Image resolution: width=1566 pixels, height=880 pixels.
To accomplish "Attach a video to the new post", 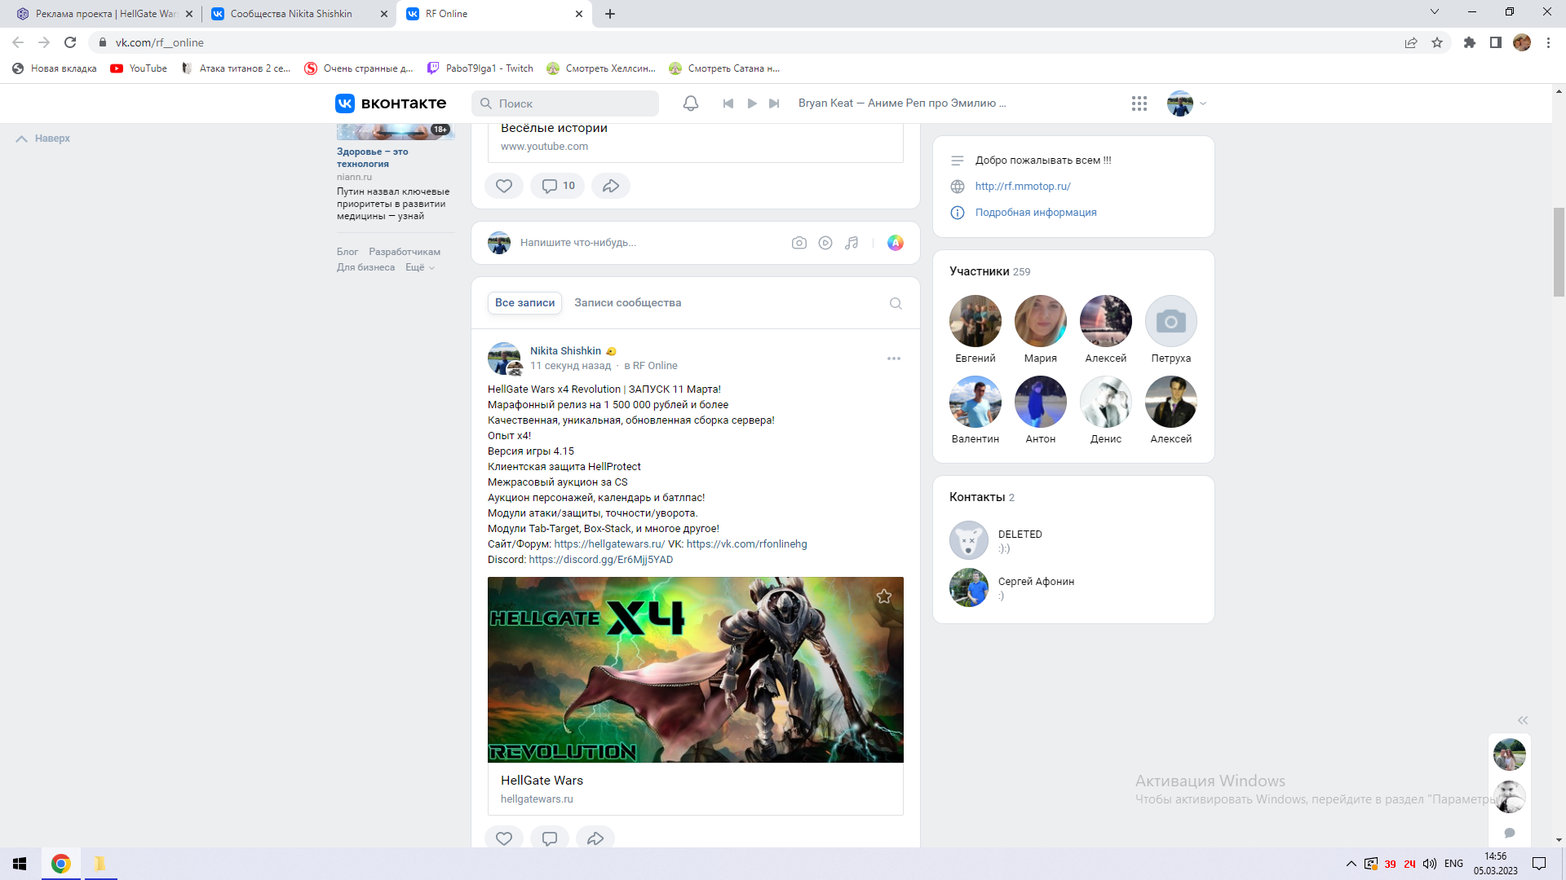I will point(825,243).
